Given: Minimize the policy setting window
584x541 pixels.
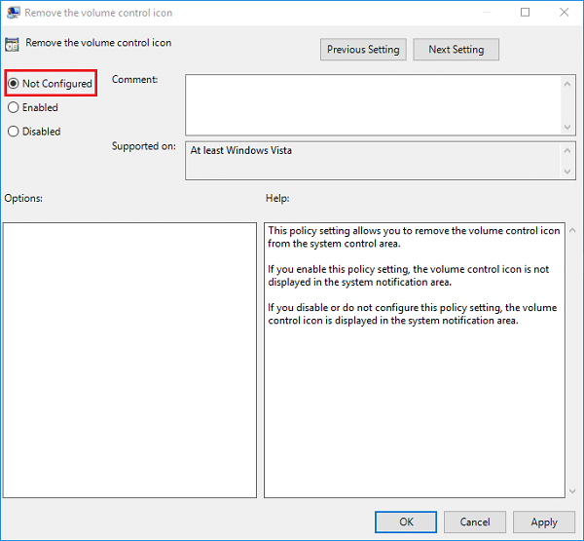Looking at the screenshot, I should coord(480,13).
